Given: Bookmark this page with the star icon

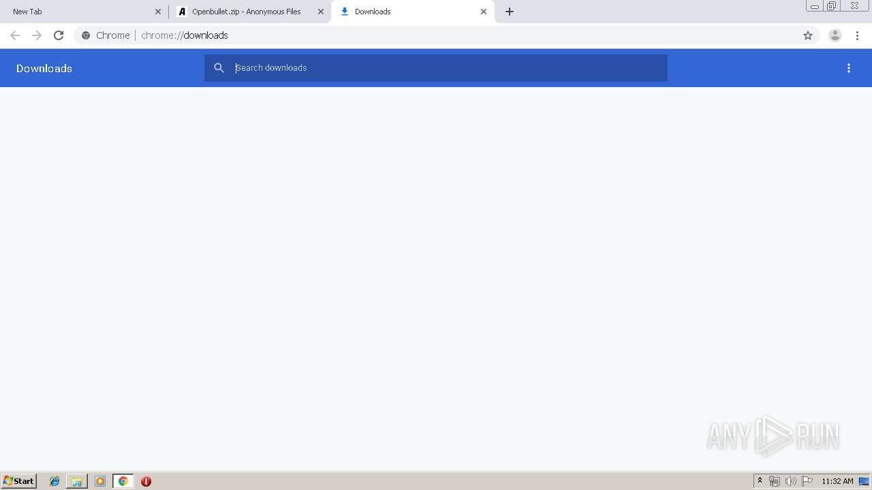Looking at the screenshot, I should (x=808, y=35).
